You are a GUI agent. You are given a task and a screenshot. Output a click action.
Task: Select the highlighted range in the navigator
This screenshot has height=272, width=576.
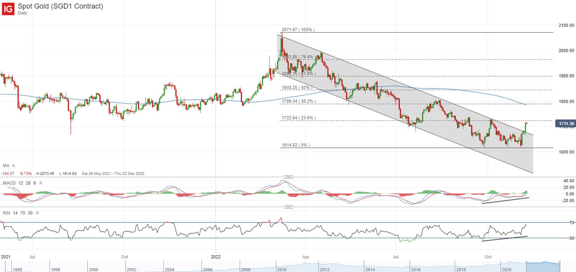[x=543, y=266]
